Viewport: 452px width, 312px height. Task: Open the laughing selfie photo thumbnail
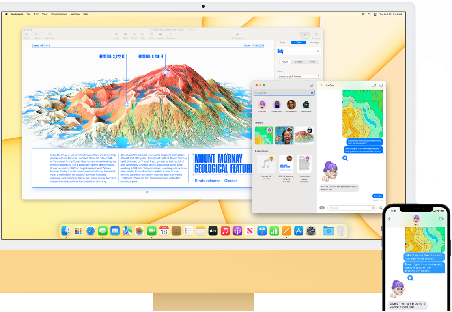click(284, 136)
